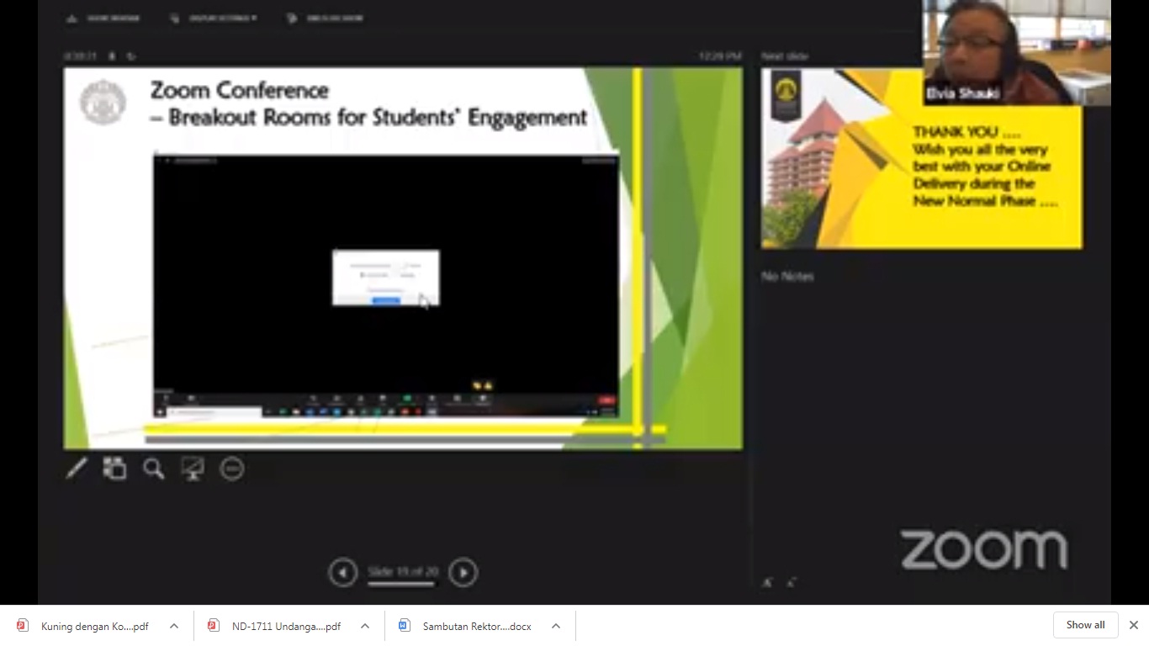Viewport: 1149px width, 646px height.
Task: Expand options for ND-1711 Undanga....pdf
Action: [365, 626]
